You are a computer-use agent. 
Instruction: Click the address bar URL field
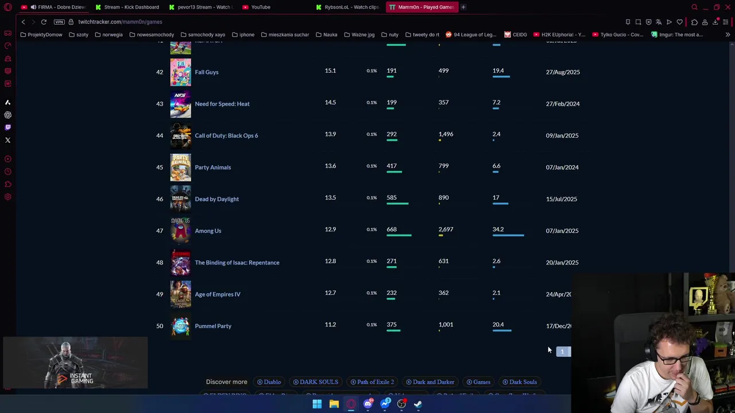(x=345, y=22)
